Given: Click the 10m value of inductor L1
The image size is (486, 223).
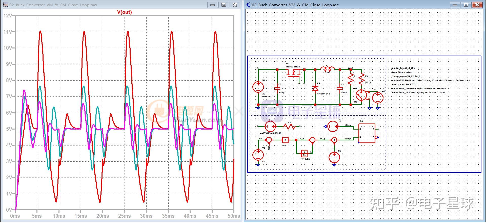Looking at the screenshot, I should (328, 72).
